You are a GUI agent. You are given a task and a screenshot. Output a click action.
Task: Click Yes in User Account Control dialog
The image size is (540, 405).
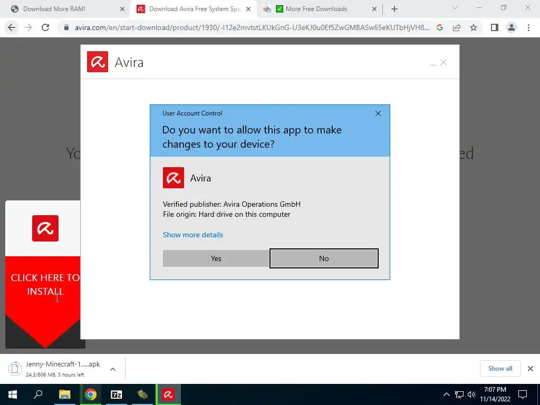(x=216, y=258)
